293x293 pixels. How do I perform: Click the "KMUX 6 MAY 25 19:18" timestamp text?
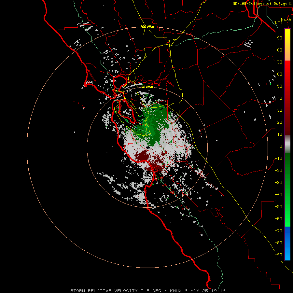point(198,291)
